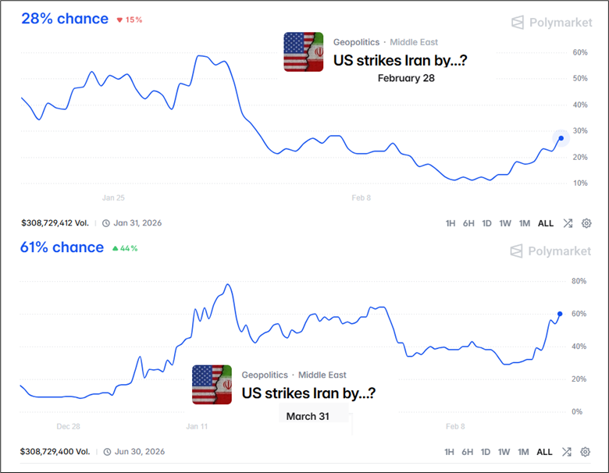Viewport: 609px width, 473px height.
Task: Open chart settings gear in March 31 chart
Action: pyautogui.click(x=586, y=452)
